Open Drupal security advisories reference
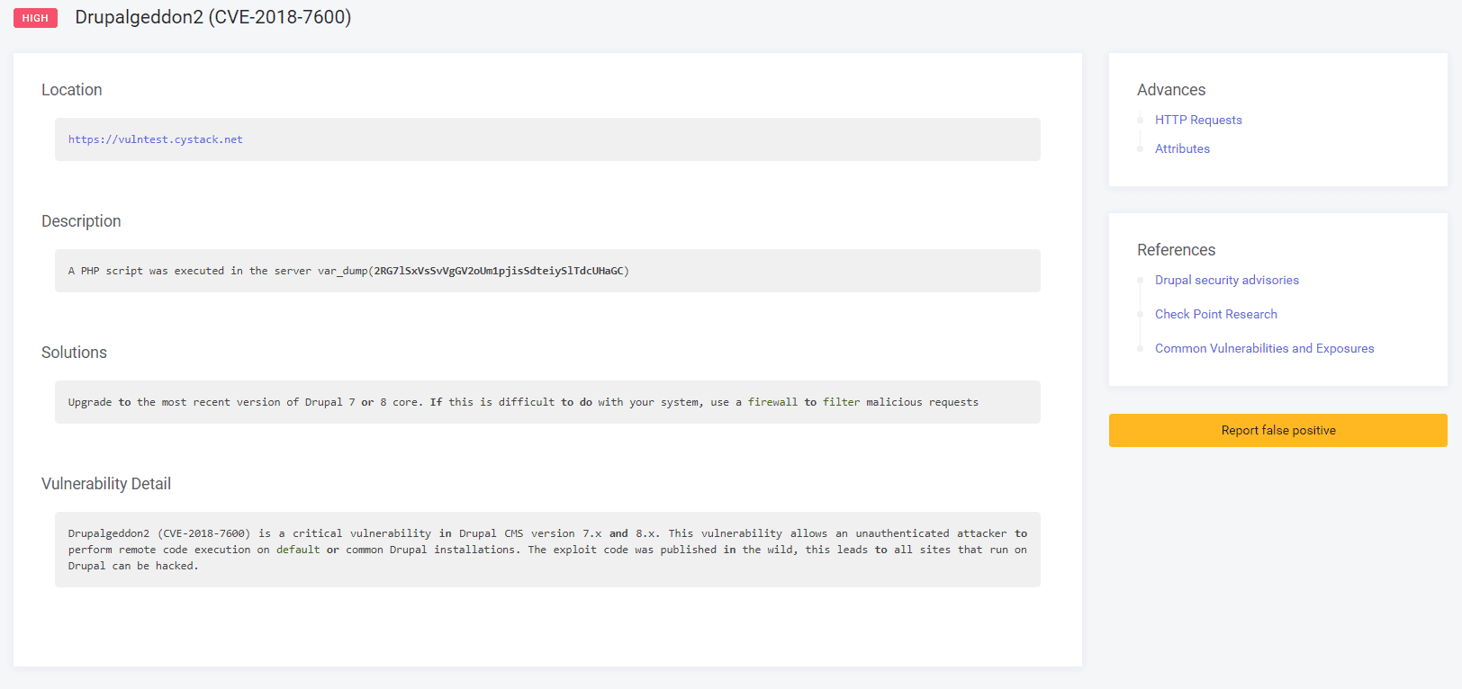 point(1227,280)
